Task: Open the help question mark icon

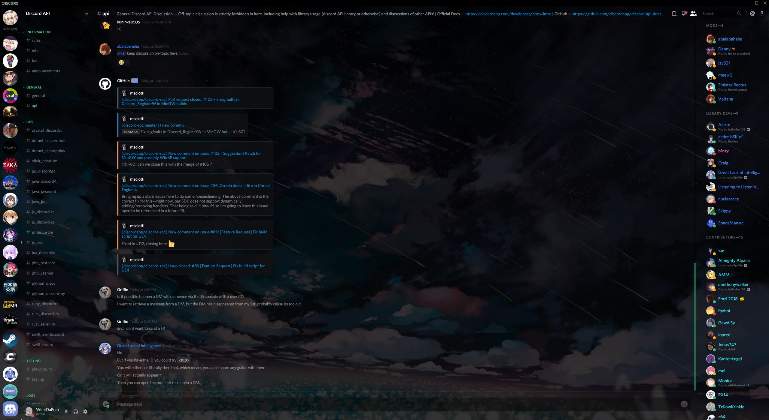Action: pyautogui.click(x=762, y=13)
